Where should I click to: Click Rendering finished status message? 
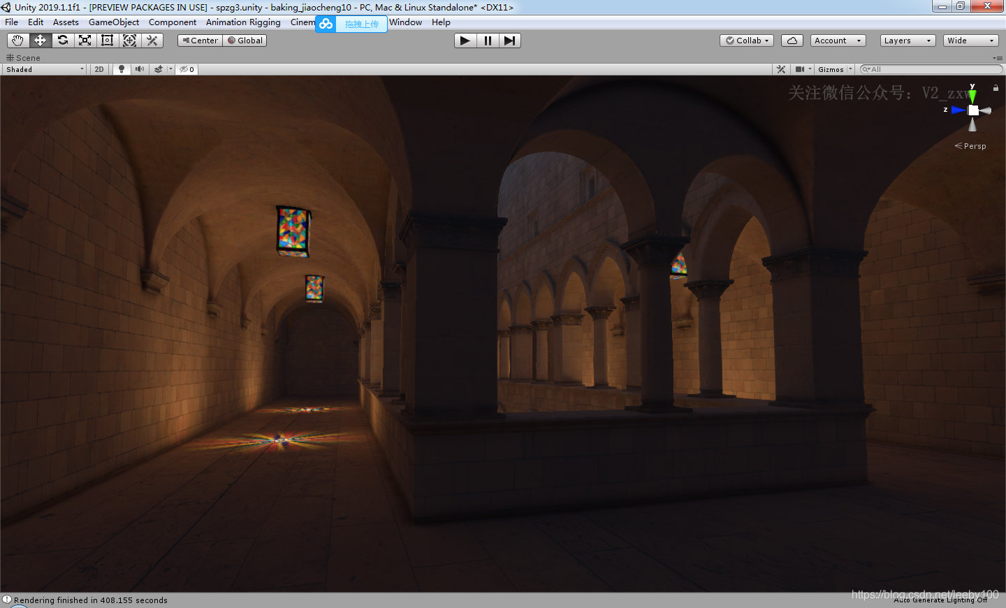[91, 600]
